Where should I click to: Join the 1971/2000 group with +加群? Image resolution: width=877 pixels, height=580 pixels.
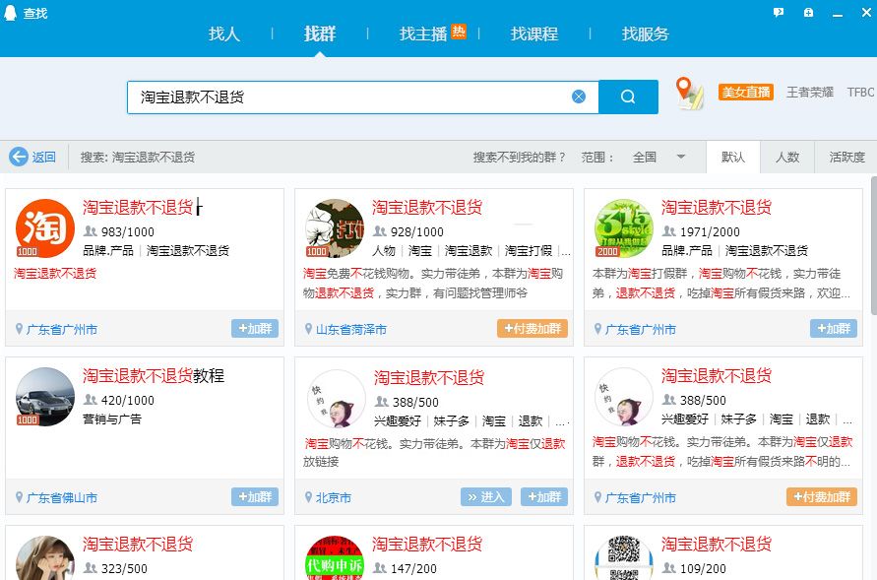[x=834, y=328]
